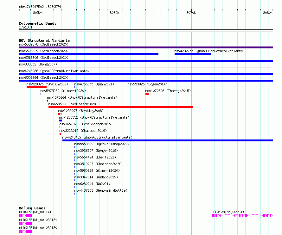Viewport: 282px width, 235px height.
Task: Click the thin red line of nsv953825 (Dogan2014)
Action: (200, 87)
